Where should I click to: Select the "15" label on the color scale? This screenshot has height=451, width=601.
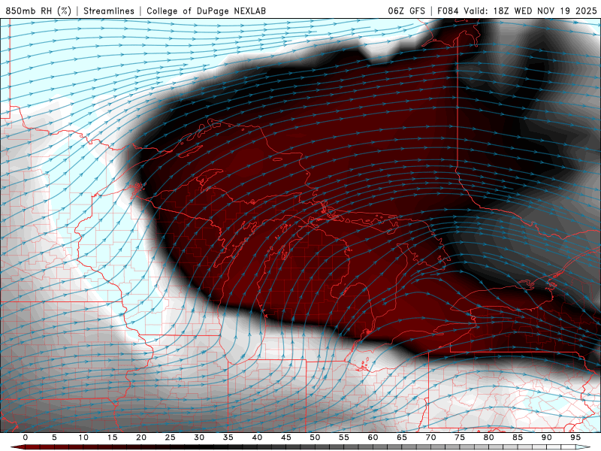pos(112,437)
